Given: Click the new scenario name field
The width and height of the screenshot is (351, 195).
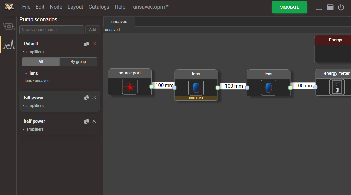Looking at the screenshot, I should click(x=52, y=30).
